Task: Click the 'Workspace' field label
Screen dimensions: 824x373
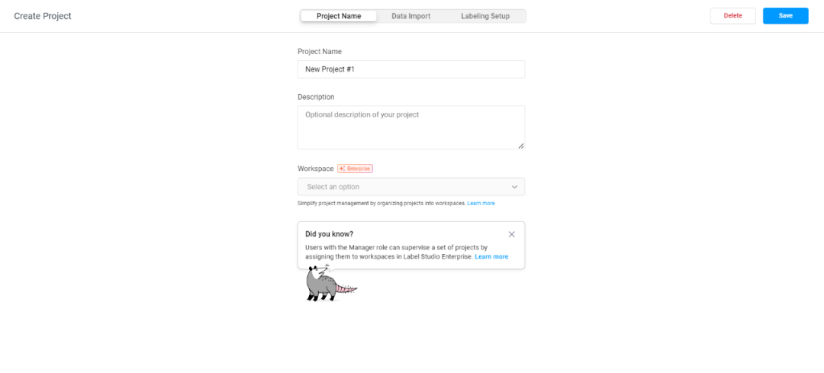Action: click(315, 169)
